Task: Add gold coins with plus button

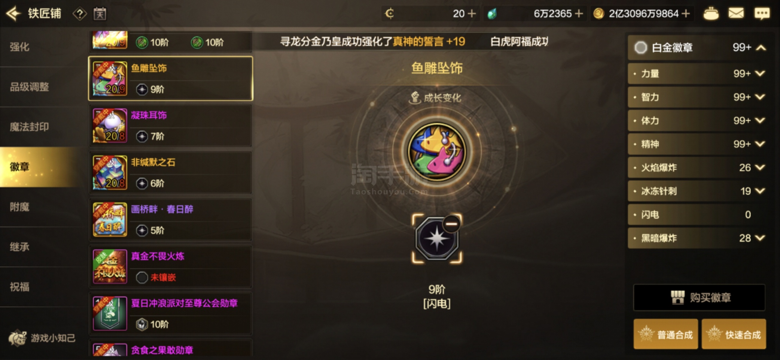Action: tap(686, 14)
